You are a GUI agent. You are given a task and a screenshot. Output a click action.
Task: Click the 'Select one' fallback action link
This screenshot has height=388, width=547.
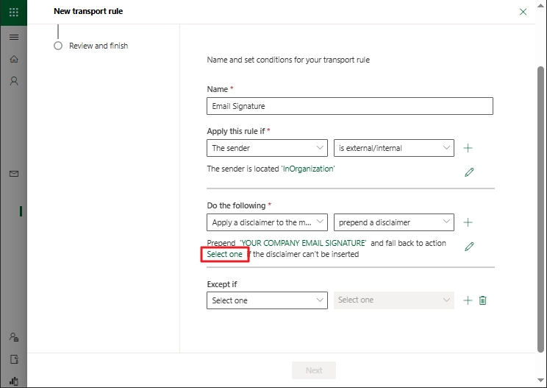(225, 254)
